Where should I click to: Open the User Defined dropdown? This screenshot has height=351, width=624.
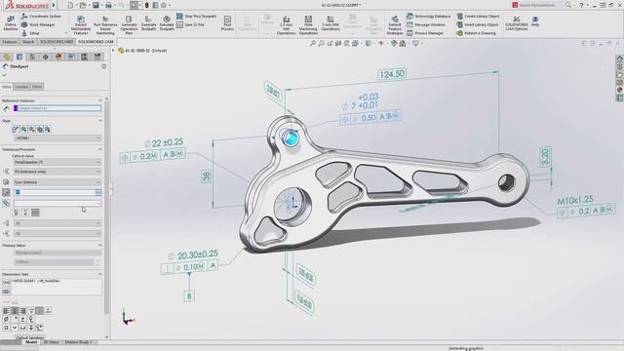(58, 182)
